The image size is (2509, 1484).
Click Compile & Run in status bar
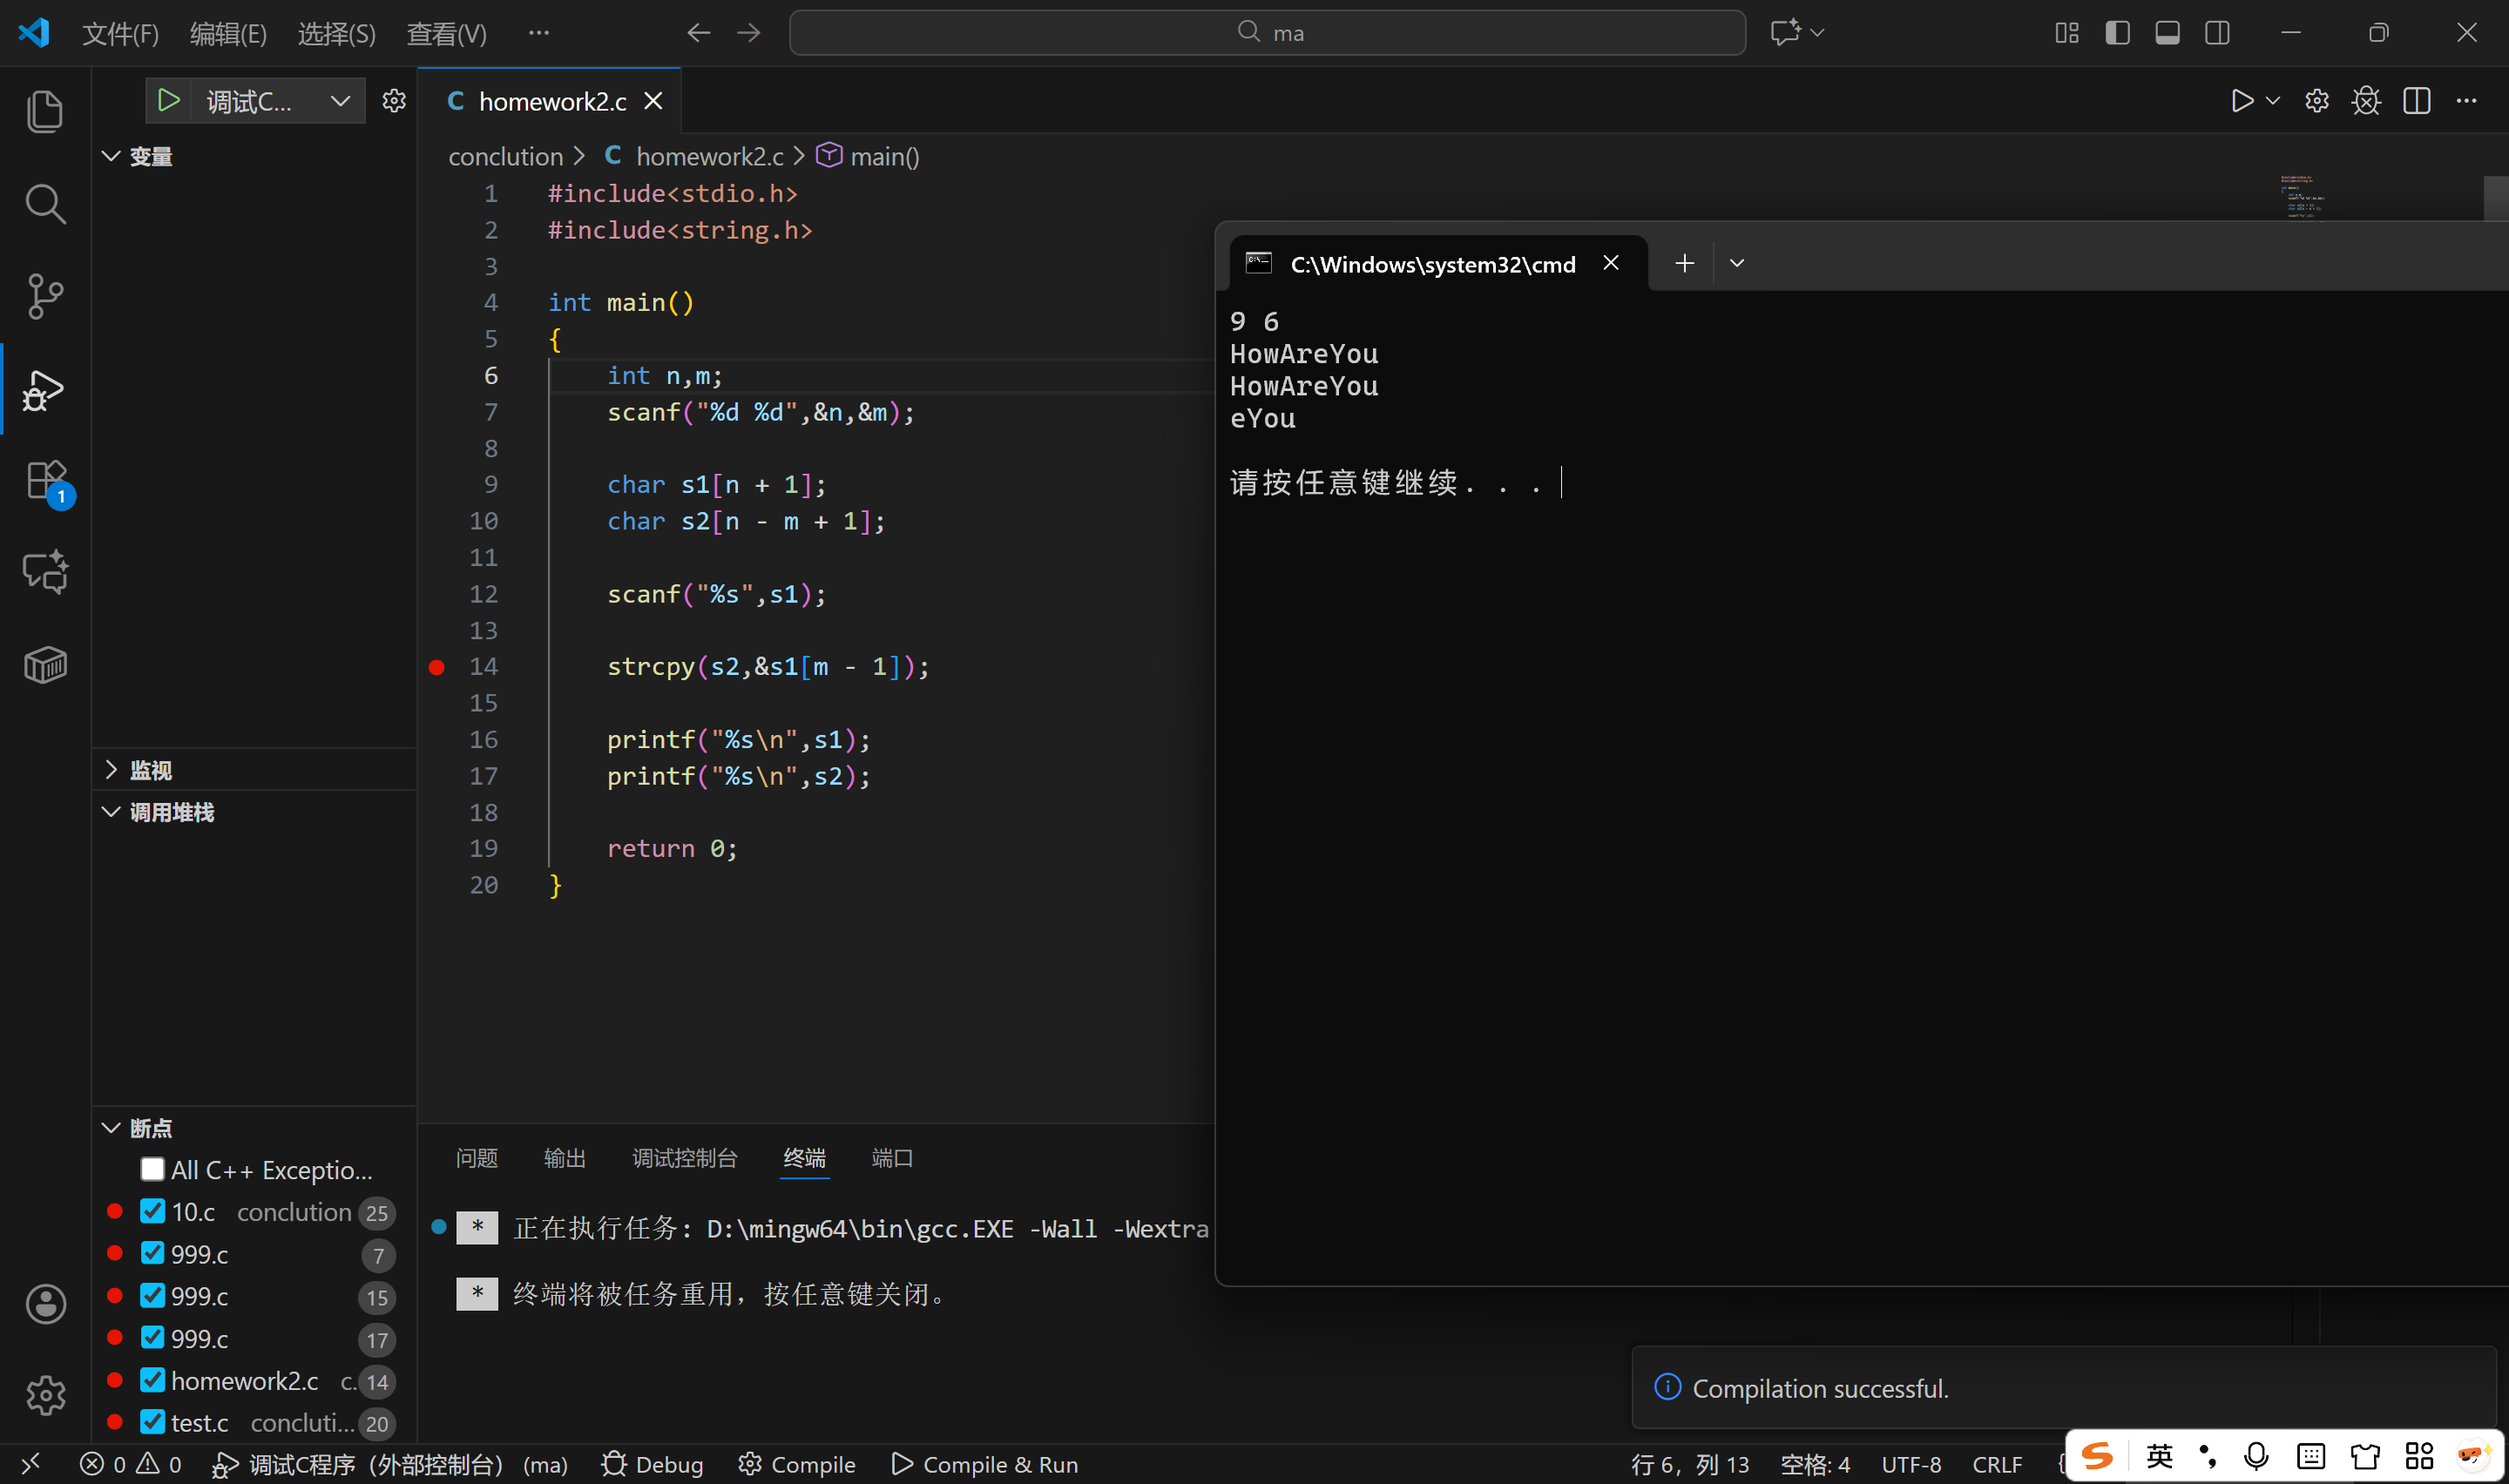click(x=984, y=1464)
